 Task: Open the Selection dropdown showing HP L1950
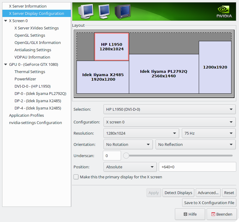pos(169,109)
